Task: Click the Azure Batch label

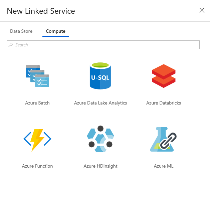Action: [37, 103]
